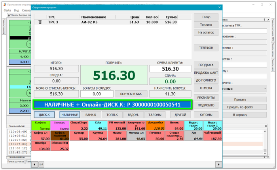Click Продать по-факту in main window

pos(244,107)
